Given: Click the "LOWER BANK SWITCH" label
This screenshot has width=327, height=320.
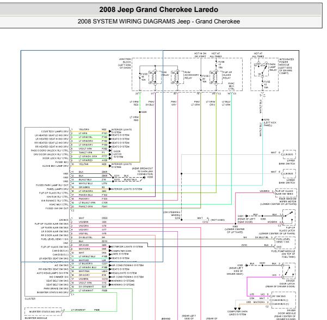Looking at the screenshot, I should pyautogui.click(x=287, y=181).
